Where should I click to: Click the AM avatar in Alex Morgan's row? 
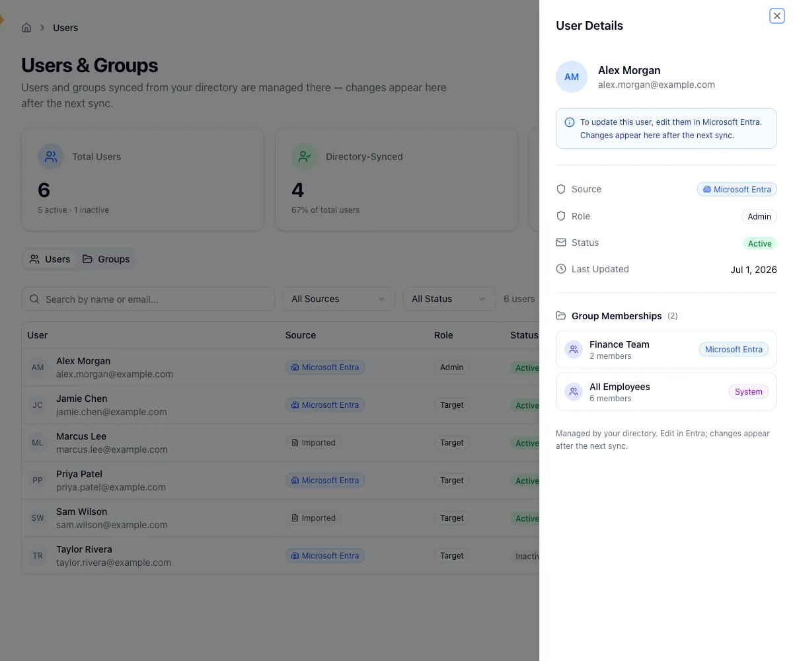click(38, 368)
